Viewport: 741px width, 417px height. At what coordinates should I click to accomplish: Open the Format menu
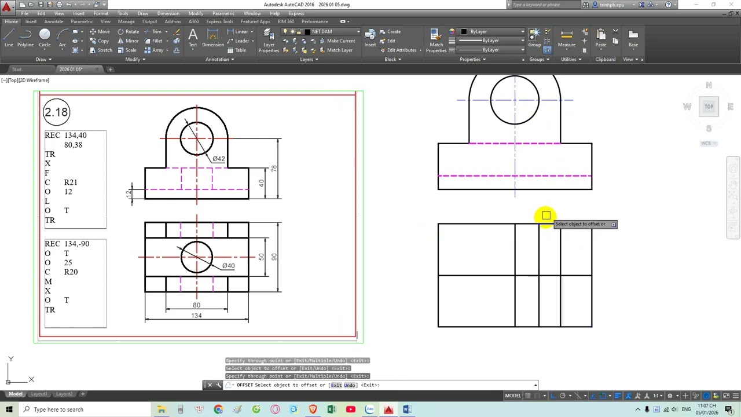(x=101, y=13)
